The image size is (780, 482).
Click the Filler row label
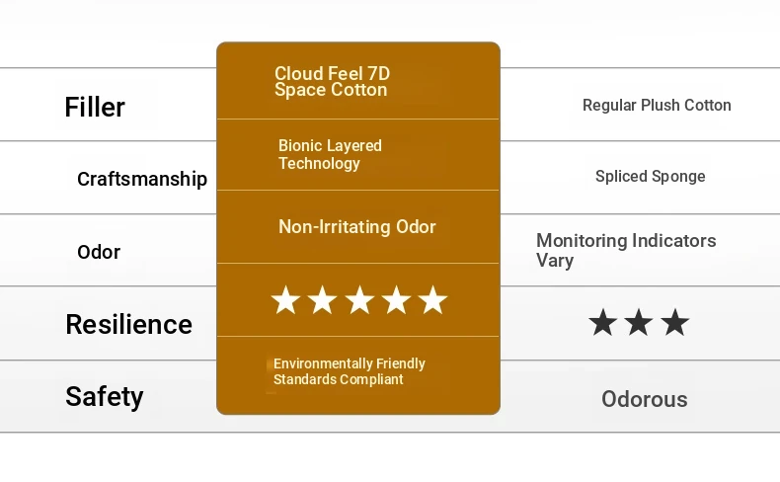95,107
